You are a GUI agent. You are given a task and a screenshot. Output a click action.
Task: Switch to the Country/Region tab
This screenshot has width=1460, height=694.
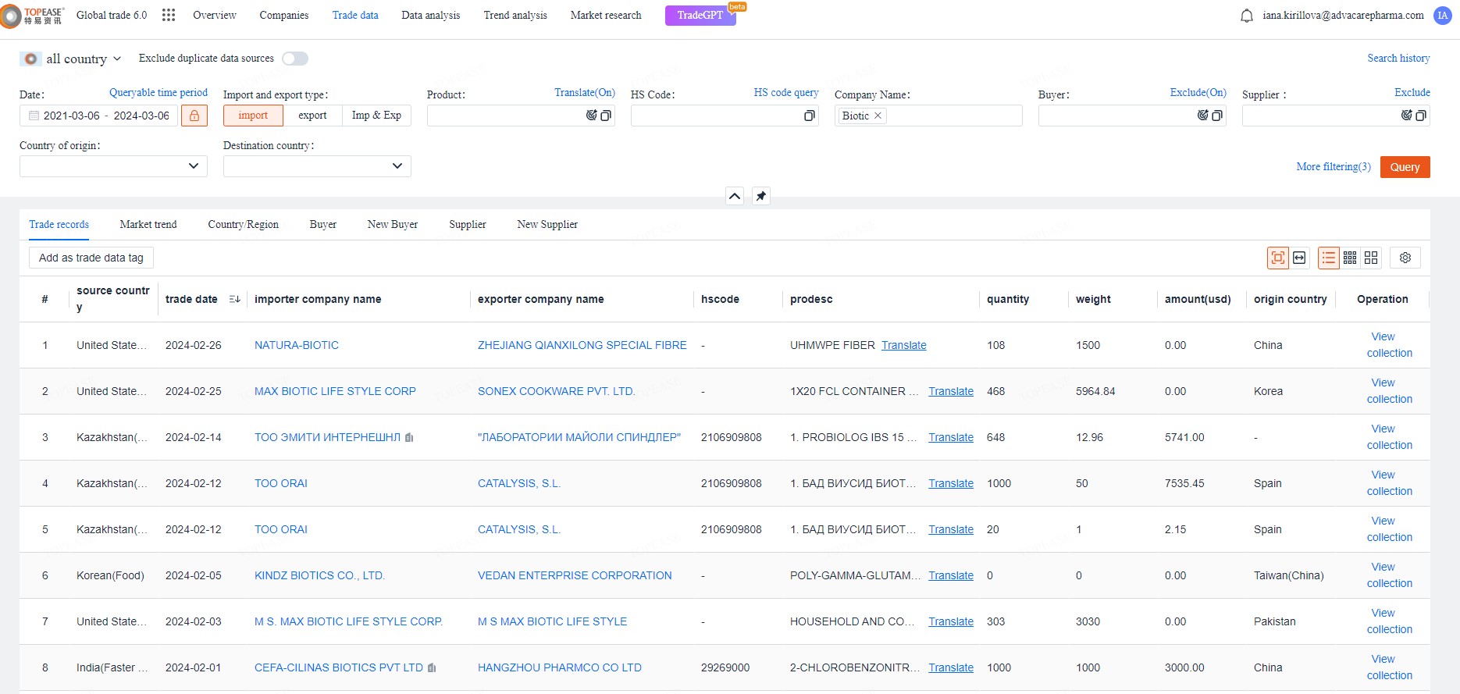(243, 224)
